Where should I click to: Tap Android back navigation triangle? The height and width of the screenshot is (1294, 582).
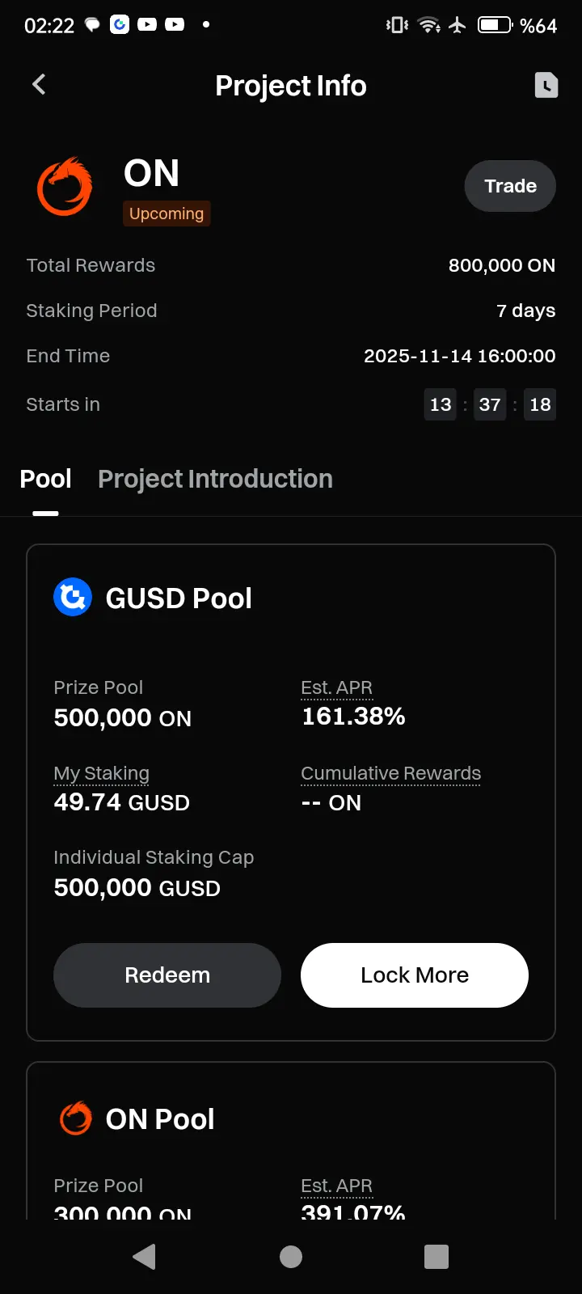[x=145, y=1256]
